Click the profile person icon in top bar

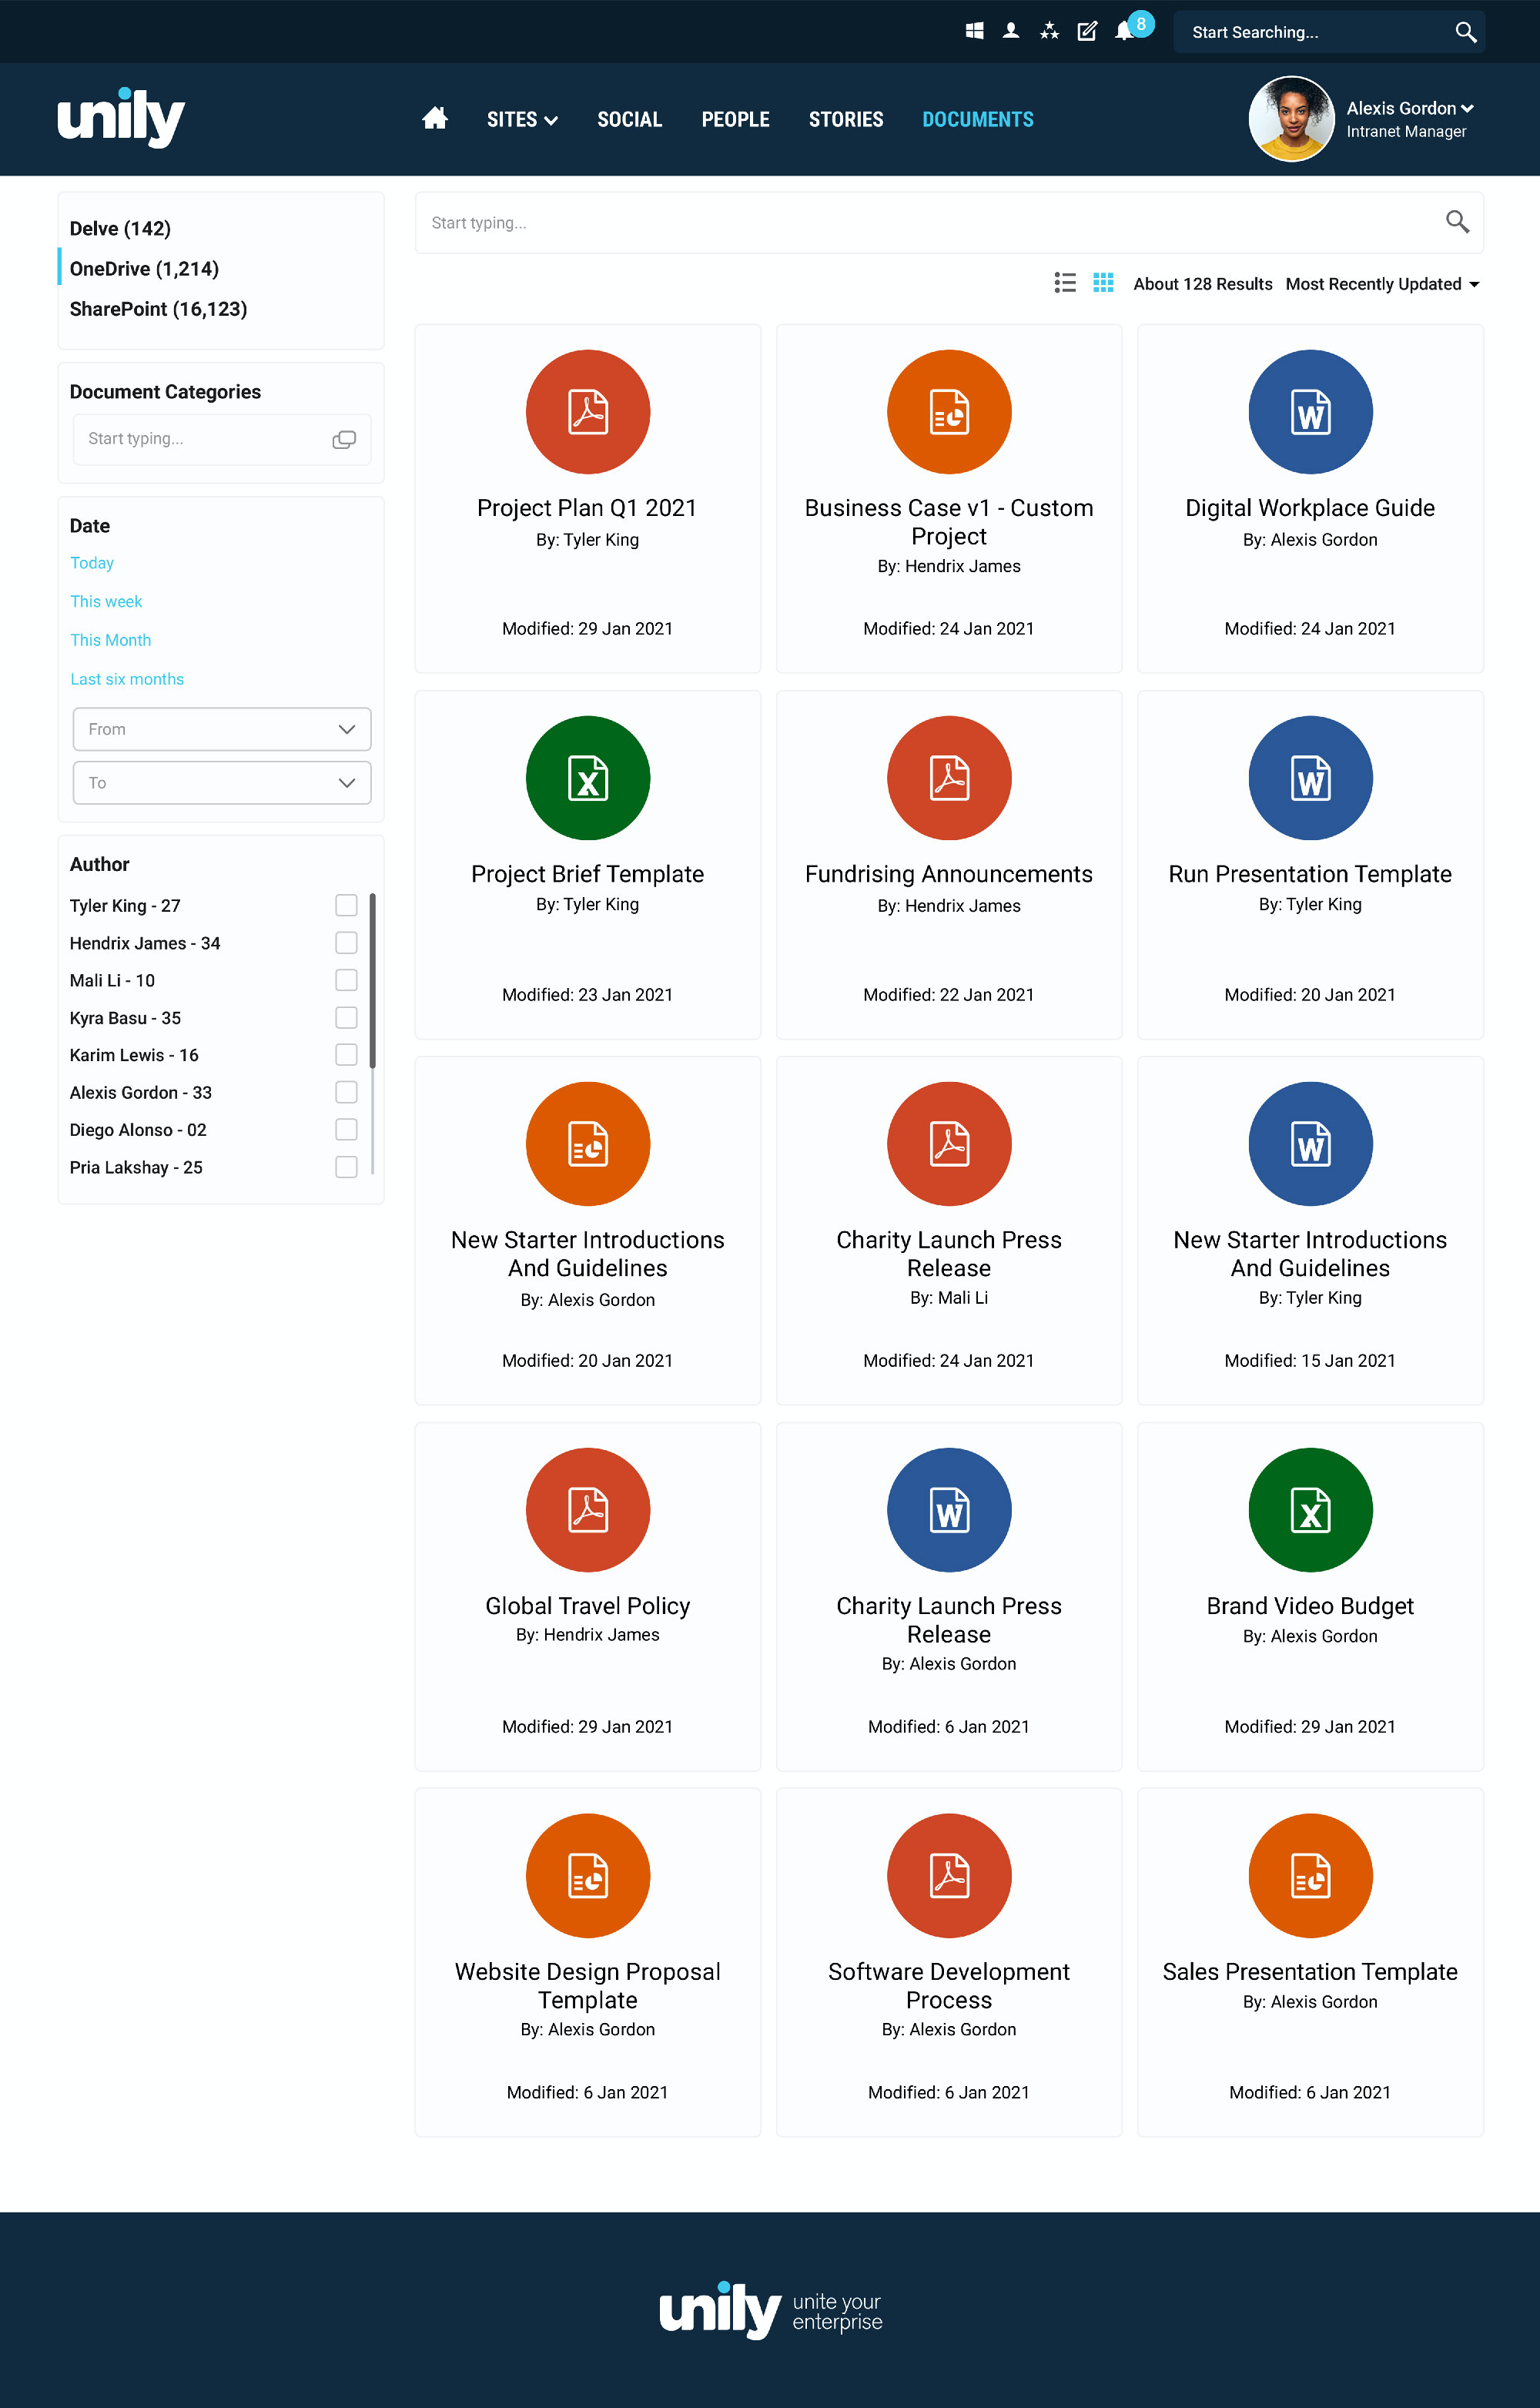(x=1011, y=31)
